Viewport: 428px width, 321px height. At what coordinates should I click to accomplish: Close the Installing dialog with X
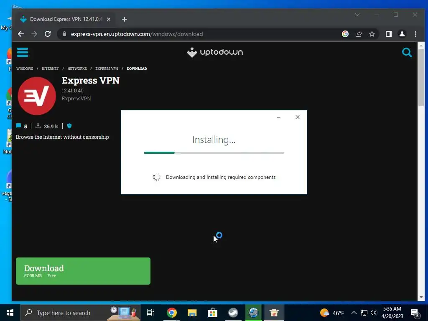pyautogui.click(x=298, y=117)
